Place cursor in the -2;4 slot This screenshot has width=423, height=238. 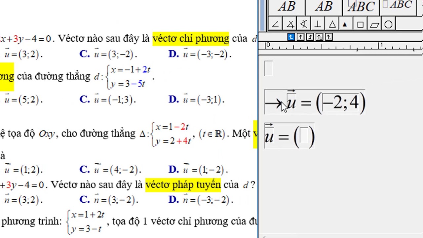340,102
